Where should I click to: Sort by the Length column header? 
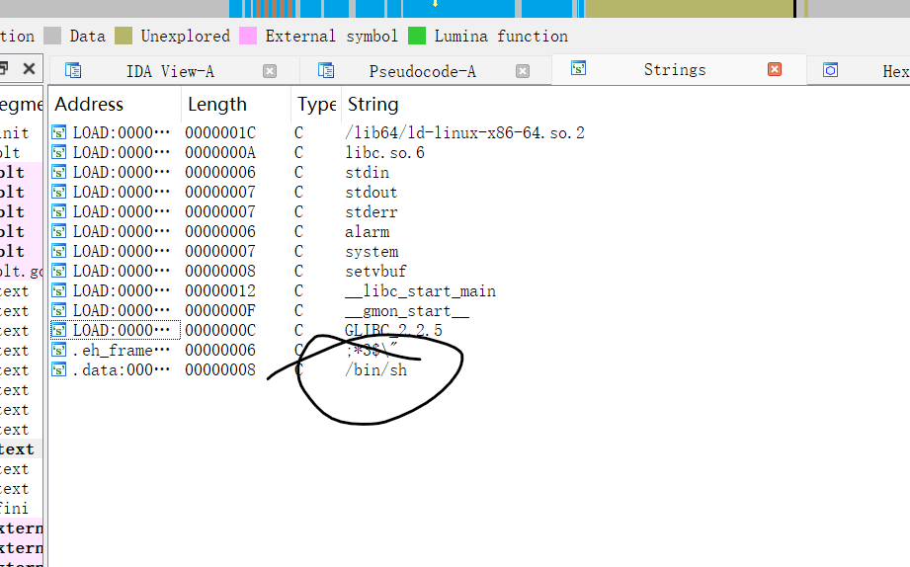(x=216, y=105)
